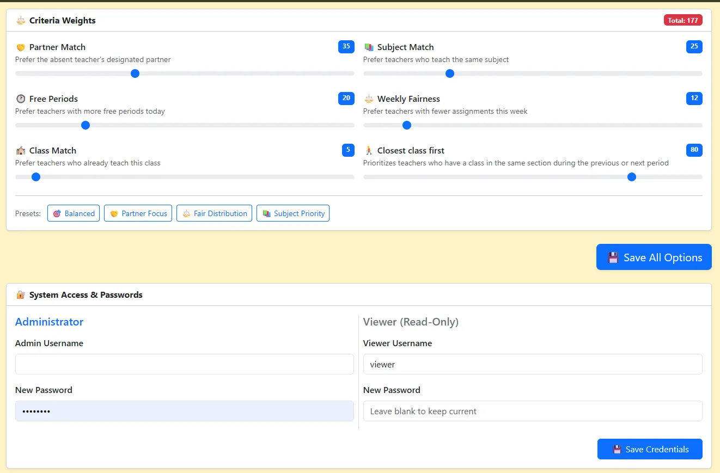Set the Free Periods slider handle
Screen dimensions: 720x473
pos(85,125)
